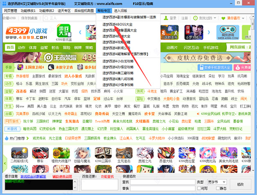Open the 类型 宽字节 dropdown
This screenshot has width=257, height=195.
(x=217, y=182)
